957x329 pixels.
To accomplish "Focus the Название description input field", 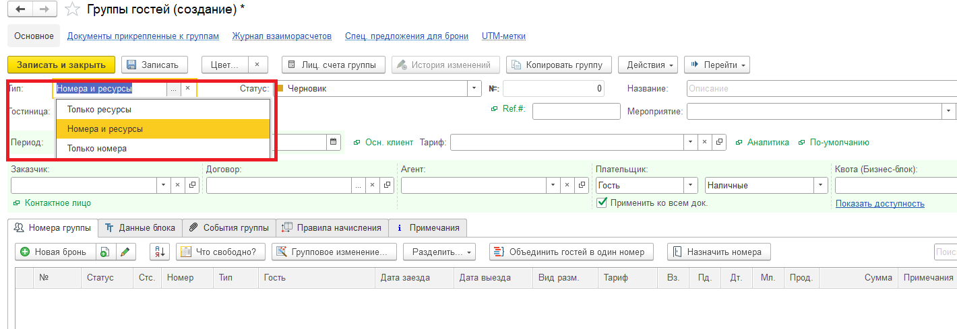I will [822, 88].
